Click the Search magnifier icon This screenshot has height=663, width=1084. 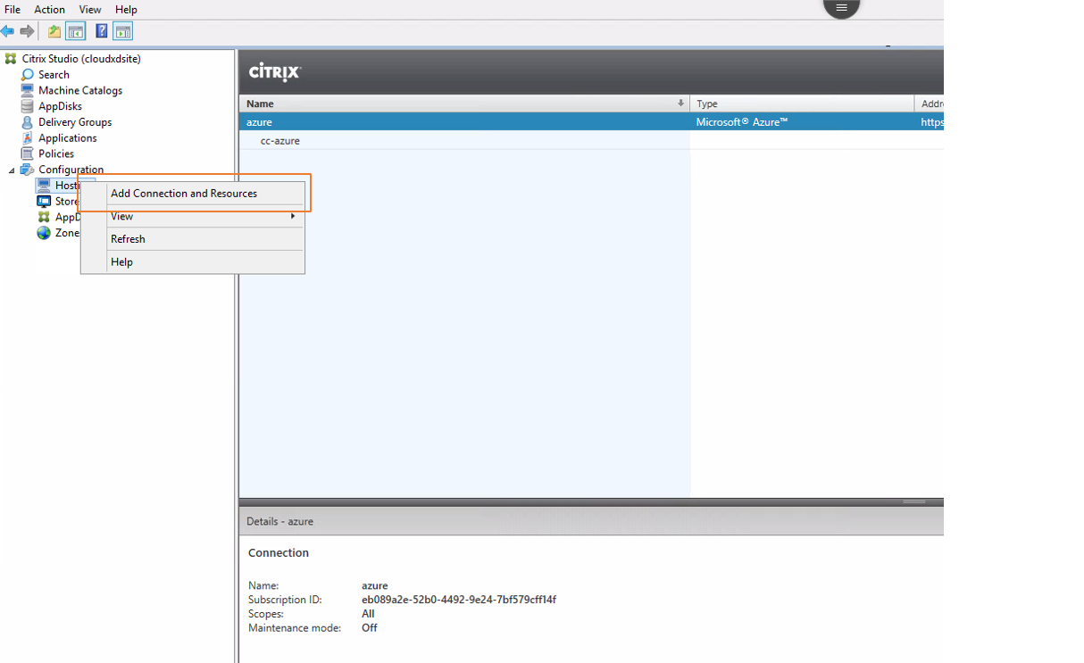28,75
